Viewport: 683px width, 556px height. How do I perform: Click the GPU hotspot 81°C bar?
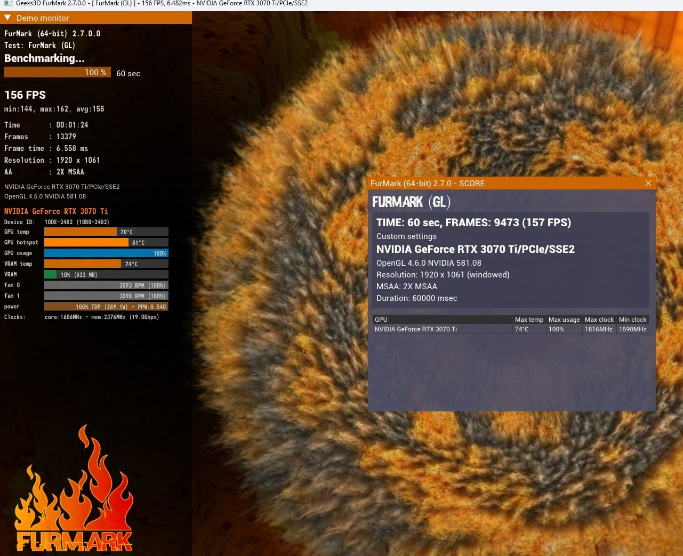106,242
